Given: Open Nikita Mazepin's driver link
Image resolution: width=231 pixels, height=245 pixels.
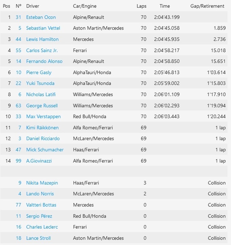Looking at the screenshot, I should 42,183.
